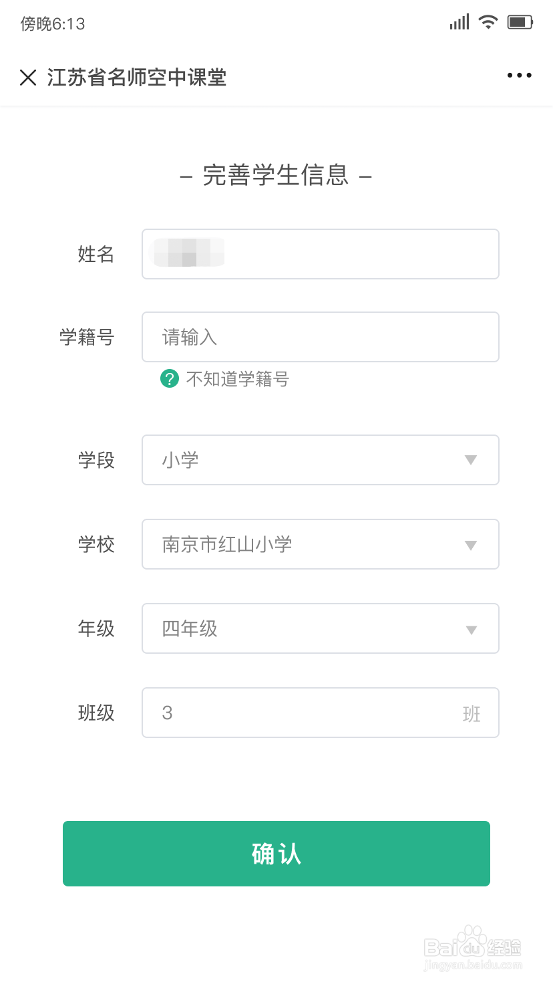Open the 不知道学籍号 help link

[237, 380]
